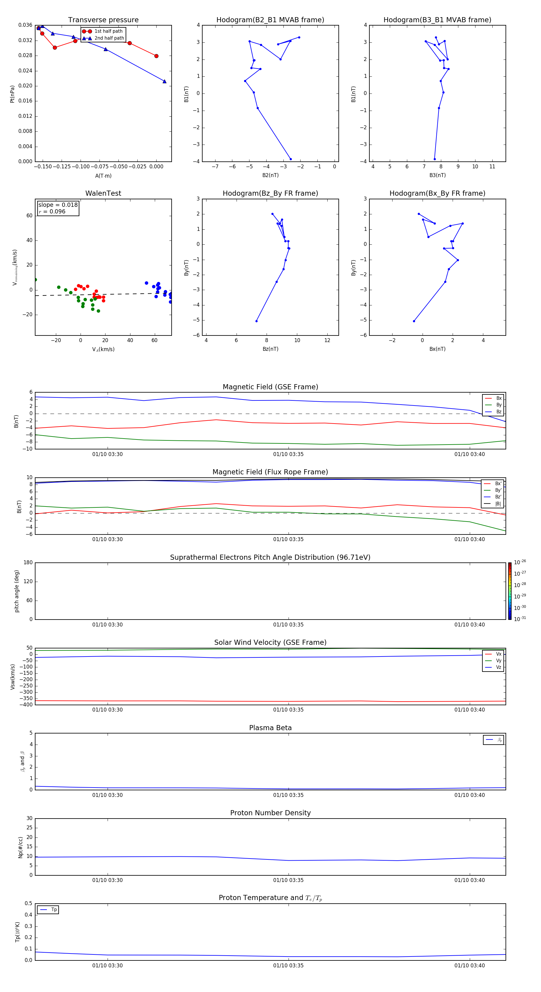Click the "Solar Wind Velocity (GSE Frame)" title

(x=270, y=643)
